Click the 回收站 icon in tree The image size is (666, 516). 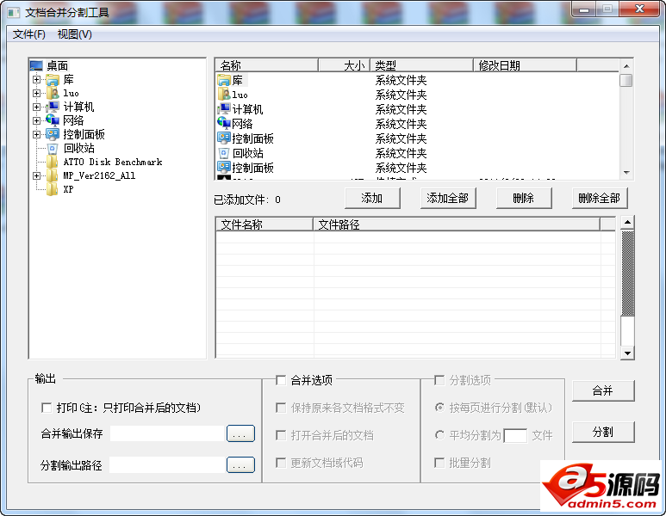(x=53, y=149)
